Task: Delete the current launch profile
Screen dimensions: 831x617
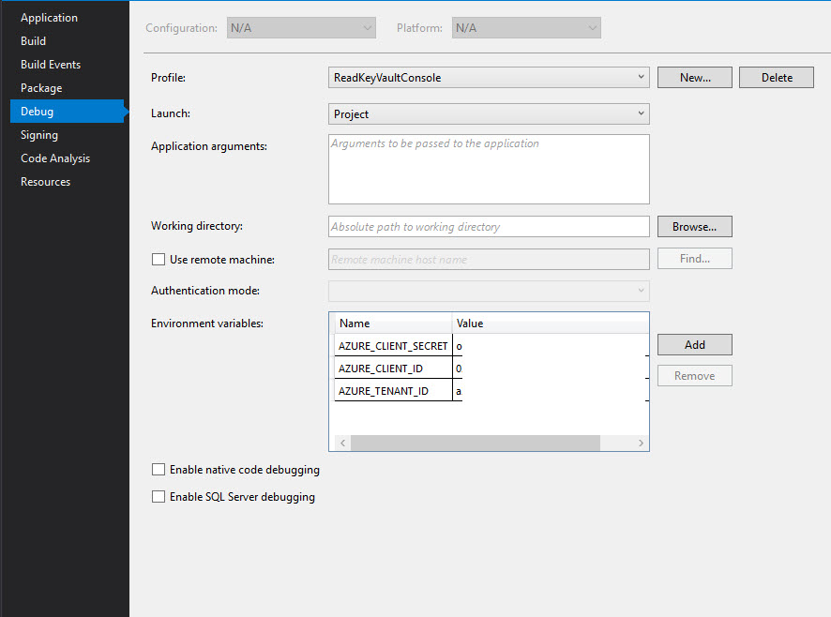Action: coord(776,78)
